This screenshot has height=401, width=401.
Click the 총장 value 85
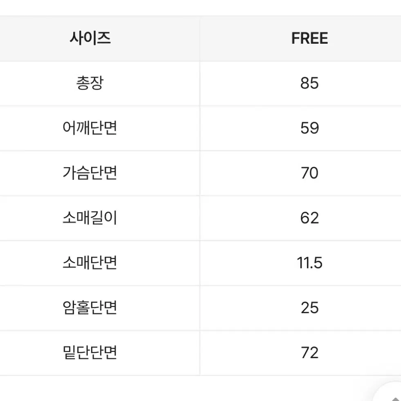click(x=309, y=83)
